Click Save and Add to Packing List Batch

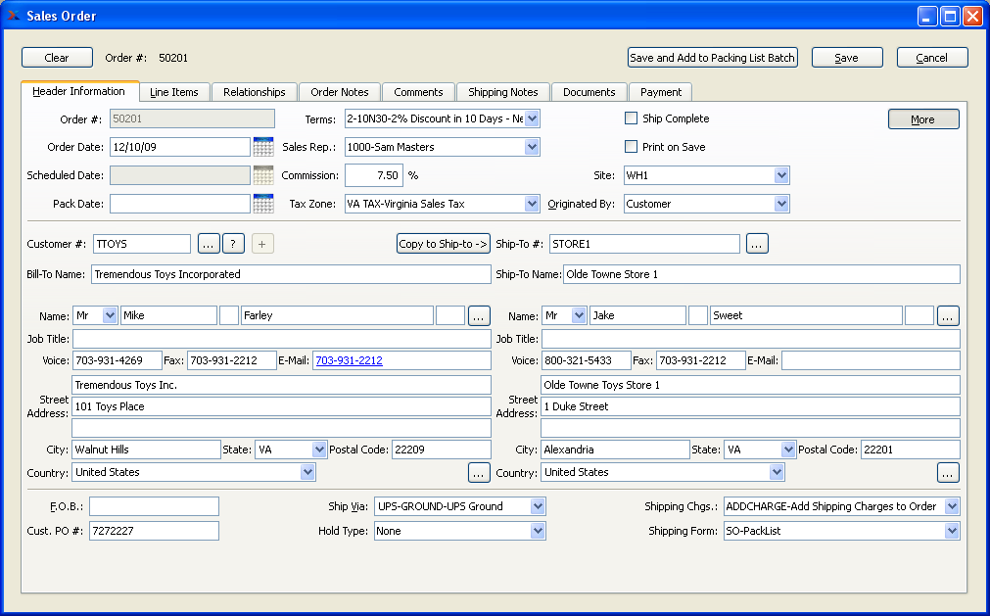coord(712,58)
